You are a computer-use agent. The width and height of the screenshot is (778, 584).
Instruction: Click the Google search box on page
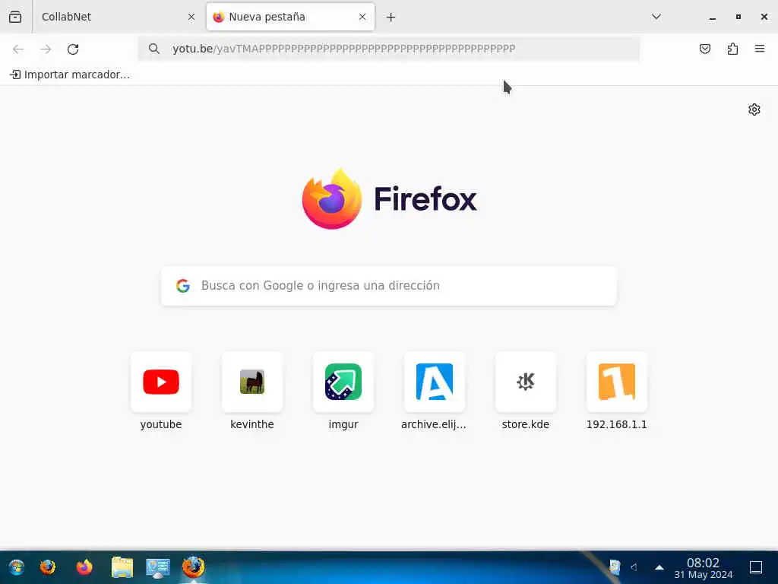click(389, 286)
